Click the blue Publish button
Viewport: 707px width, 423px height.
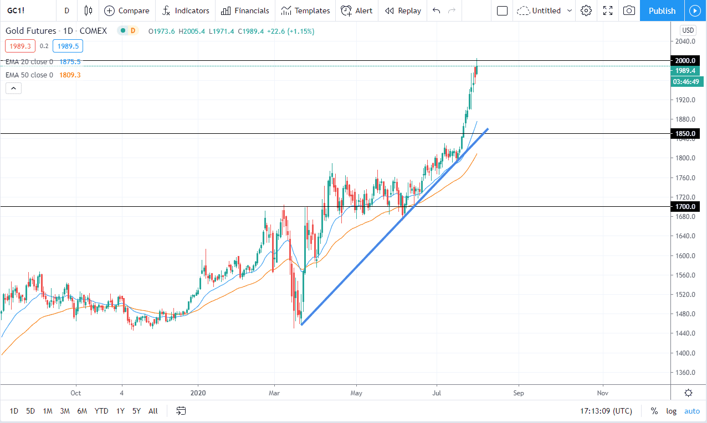(x=662, y=11)
